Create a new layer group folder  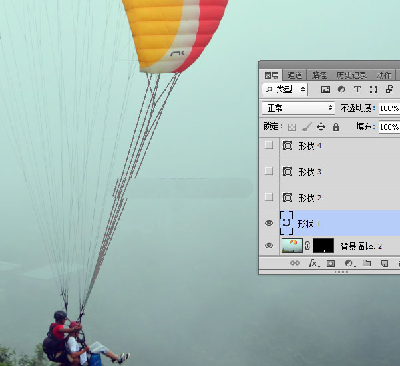click(367, 264)
